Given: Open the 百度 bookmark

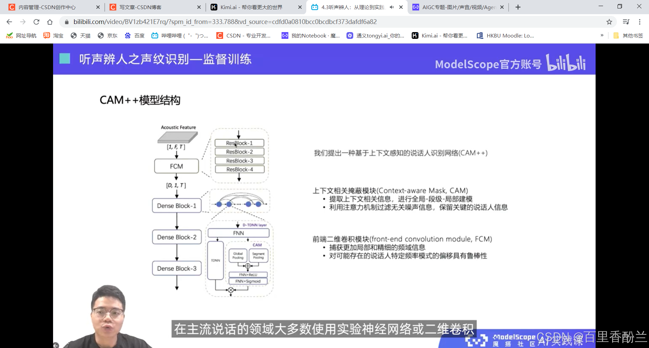Looking at the screenshot, I should tap(135, 35).
